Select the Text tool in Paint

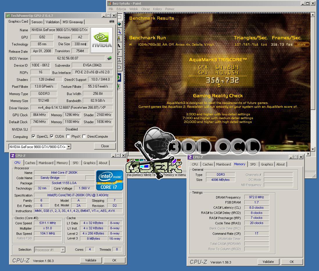coord(119,46)
